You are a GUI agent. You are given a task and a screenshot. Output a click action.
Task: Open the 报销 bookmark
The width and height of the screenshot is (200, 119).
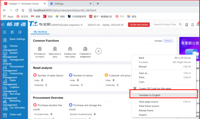pyautogui.click(x=60, y=16)
